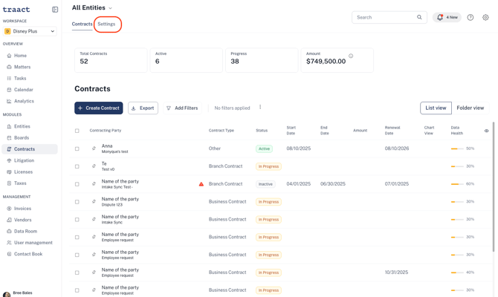Click the Amount info icon
This screenshot has width=498, height=297.
pyautogui.click(x=351, y=56)
